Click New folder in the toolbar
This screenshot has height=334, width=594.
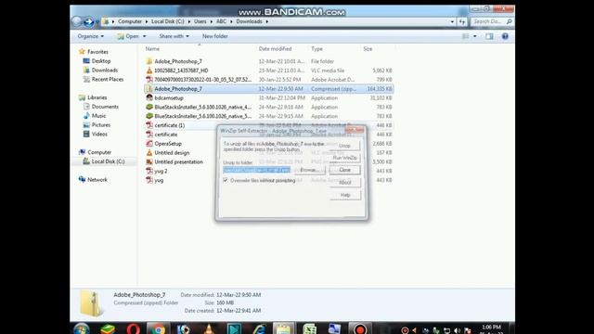tap(214, 36)
